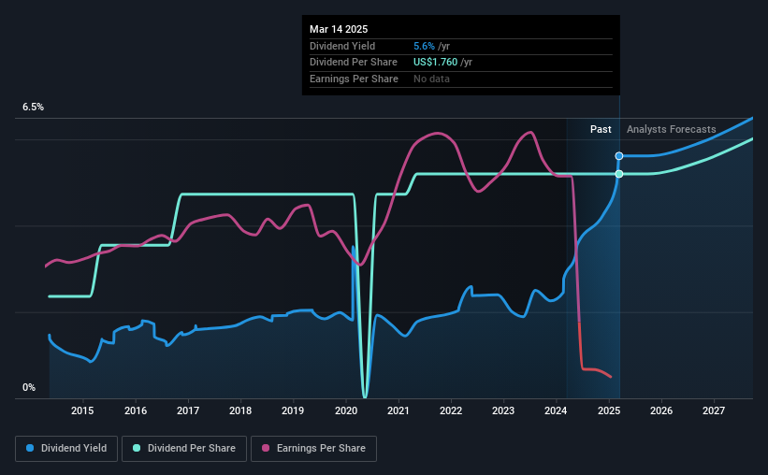The width and height of the screenshot is (768, 475).
Task: Click the 'Mar 14 2025' tooltip date
Action: 339,29
